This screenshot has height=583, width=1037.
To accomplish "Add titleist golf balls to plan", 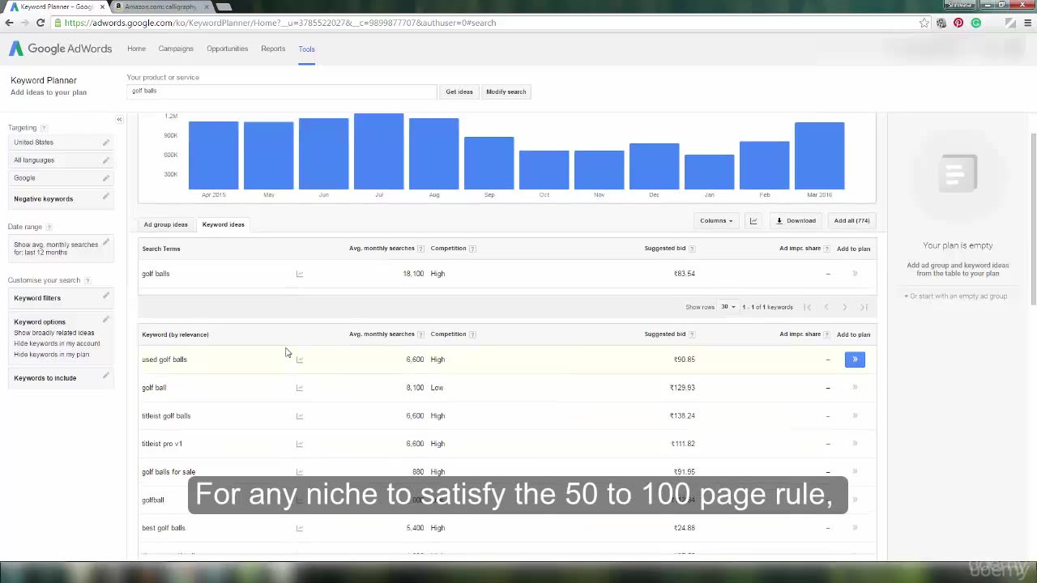I will 855,416.
